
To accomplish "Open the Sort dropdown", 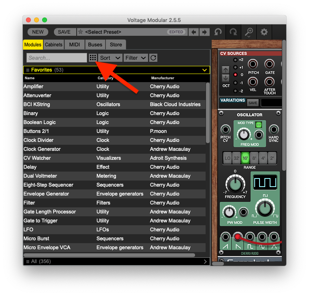I will [110, 58].
